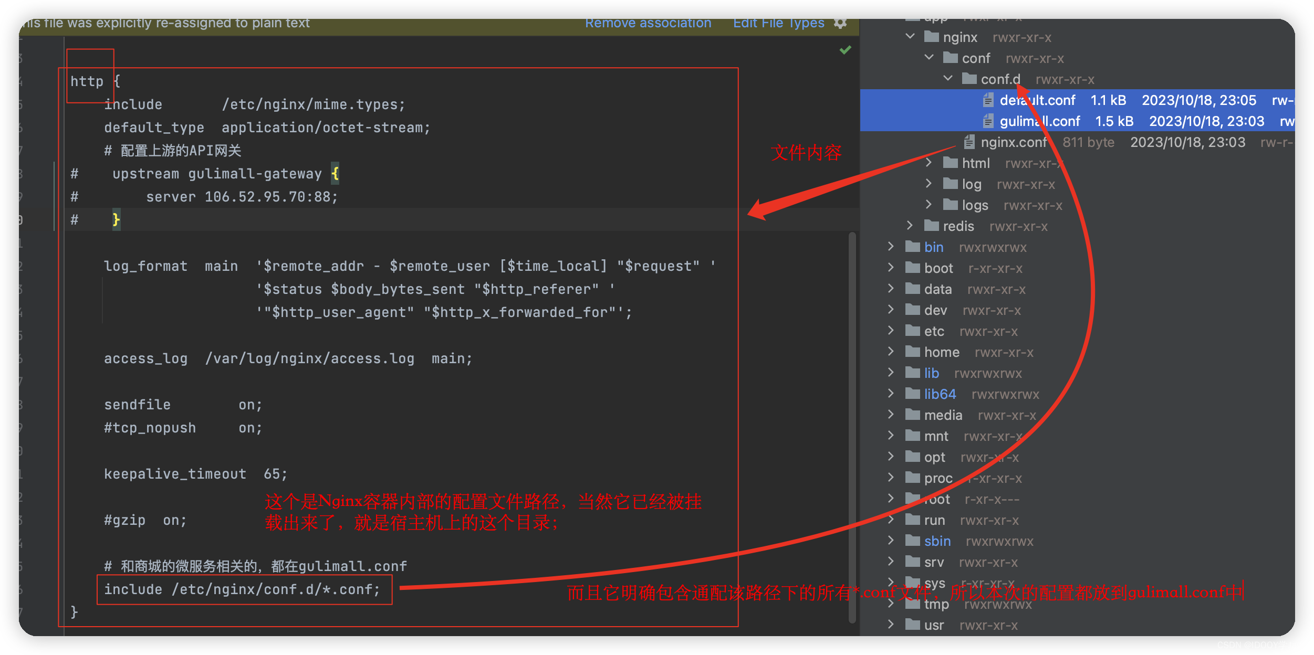This screenshot has width=1314, height=655.
Task: Select the sbin folder name
Action: [937, 541]
